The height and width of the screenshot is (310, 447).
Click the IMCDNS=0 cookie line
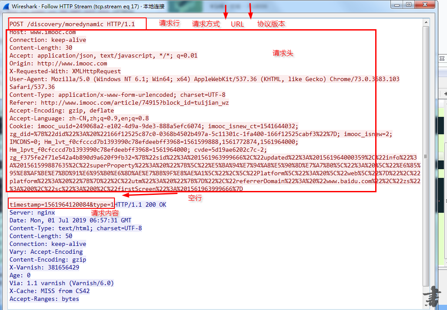(154, 142)
